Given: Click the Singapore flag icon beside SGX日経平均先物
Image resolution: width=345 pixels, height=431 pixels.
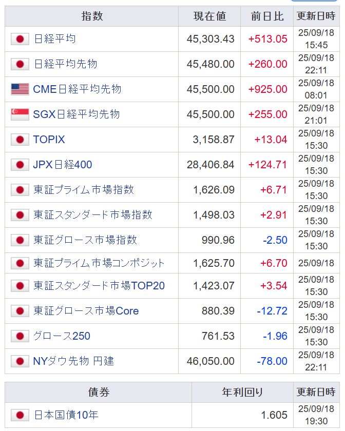Looking at the screenshot, I should point(20,114).
